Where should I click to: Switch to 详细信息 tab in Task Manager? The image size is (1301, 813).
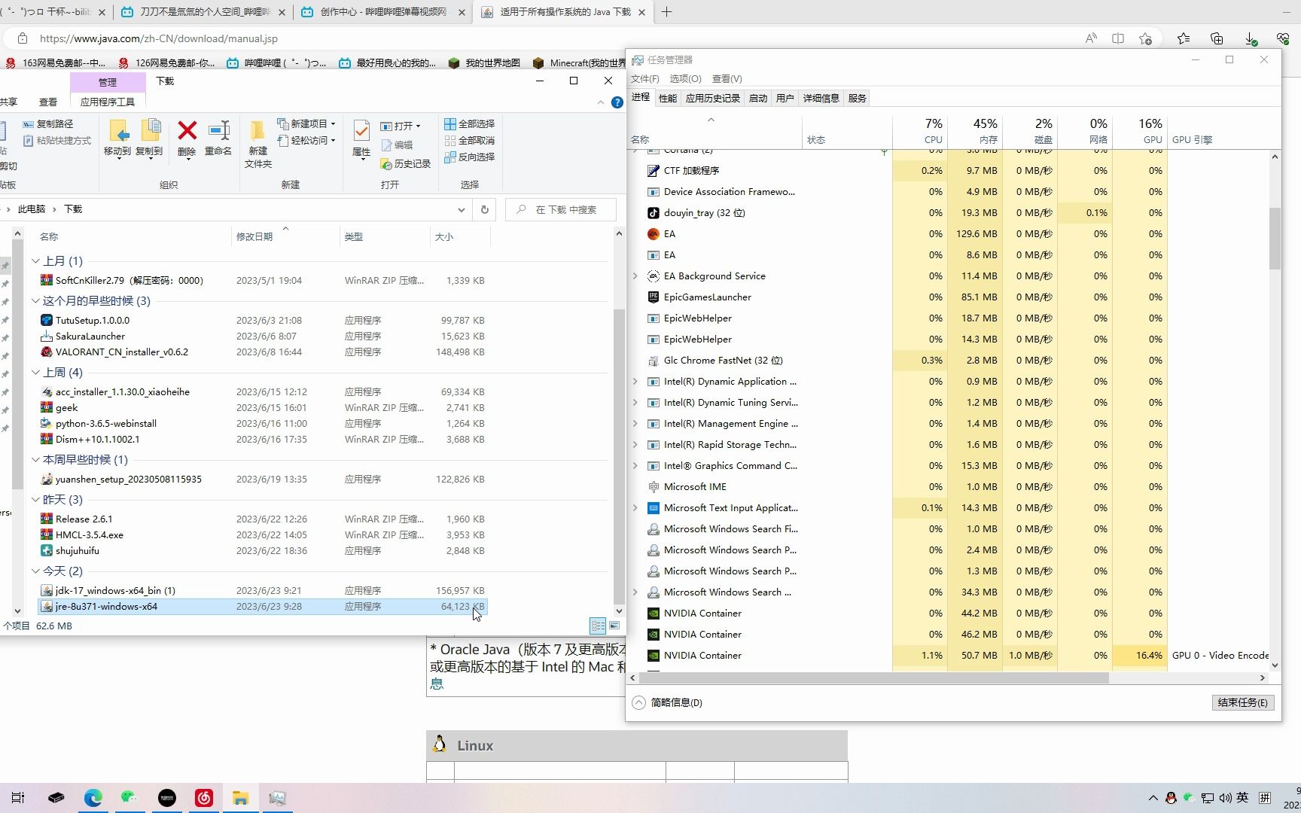coord(821,98)
